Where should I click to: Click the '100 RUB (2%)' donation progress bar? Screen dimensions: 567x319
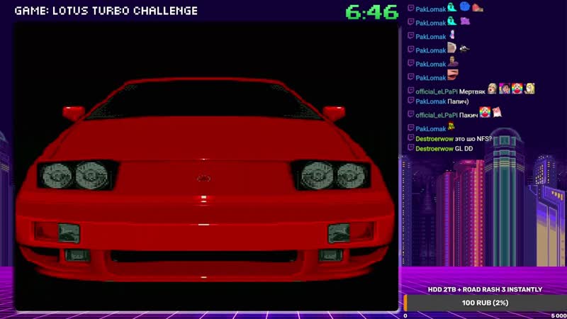[x=485, y=303]
